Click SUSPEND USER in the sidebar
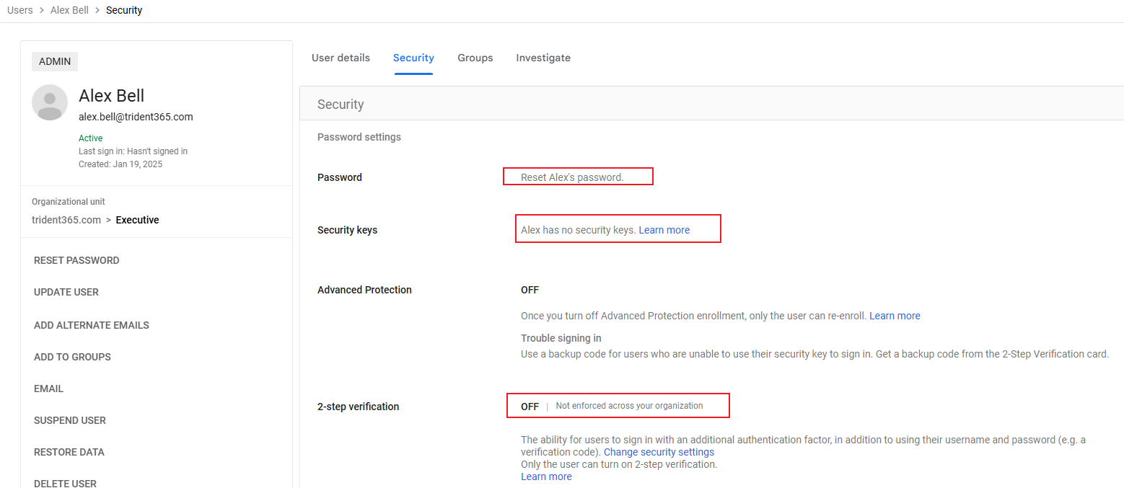 (70, 420)
